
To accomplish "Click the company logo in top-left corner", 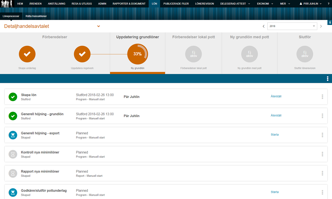I will pyautogui.click(x=7, y=4).
